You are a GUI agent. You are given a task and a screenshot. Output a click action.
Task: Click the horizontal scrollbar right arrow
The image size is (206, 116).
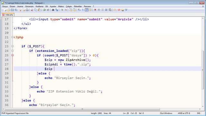200,109
